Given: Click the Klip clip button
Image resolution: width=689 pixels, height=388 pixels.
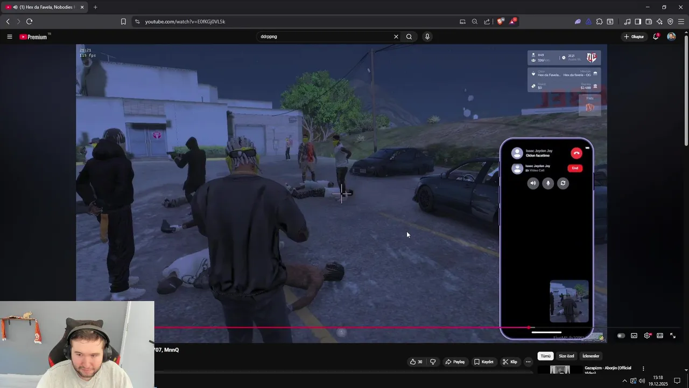Looking at the screenshot, I should point(509,362).
